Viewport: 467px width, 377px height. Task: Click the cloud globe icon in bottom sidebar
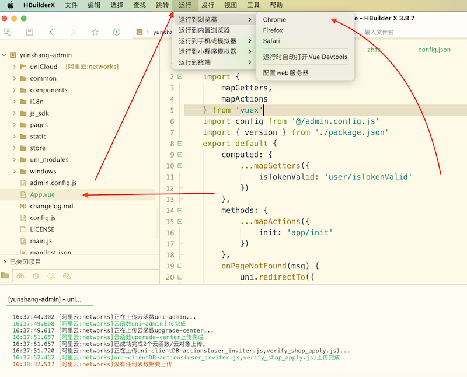[67, 276]
